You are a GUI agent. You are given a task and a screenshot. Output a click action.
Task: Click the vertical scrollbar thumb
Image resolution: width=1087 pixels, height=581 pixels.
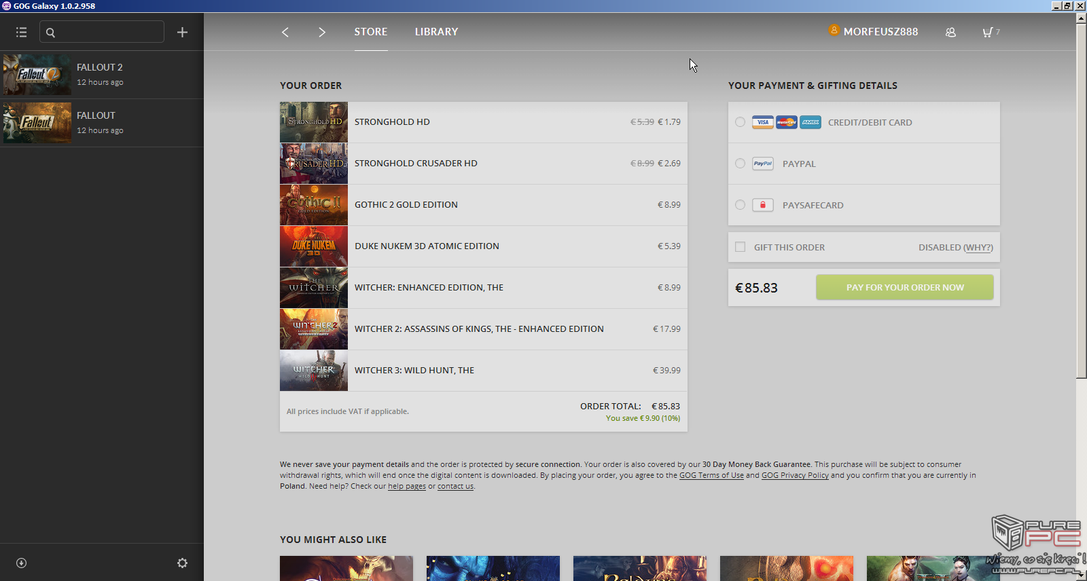1081,201
